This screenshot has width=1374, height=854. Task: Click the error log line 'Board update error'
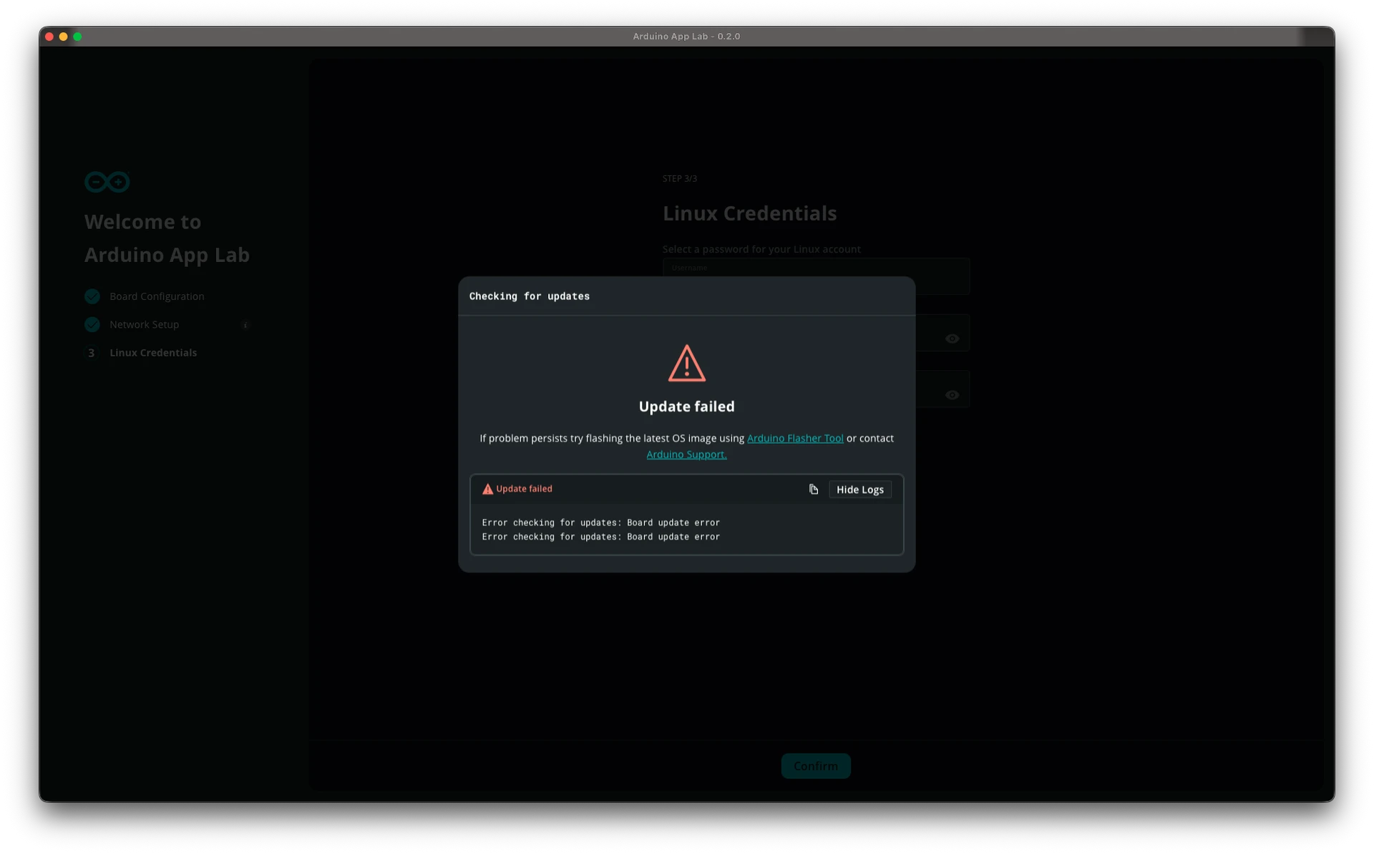pyautogui.click(x=600, y=522)
